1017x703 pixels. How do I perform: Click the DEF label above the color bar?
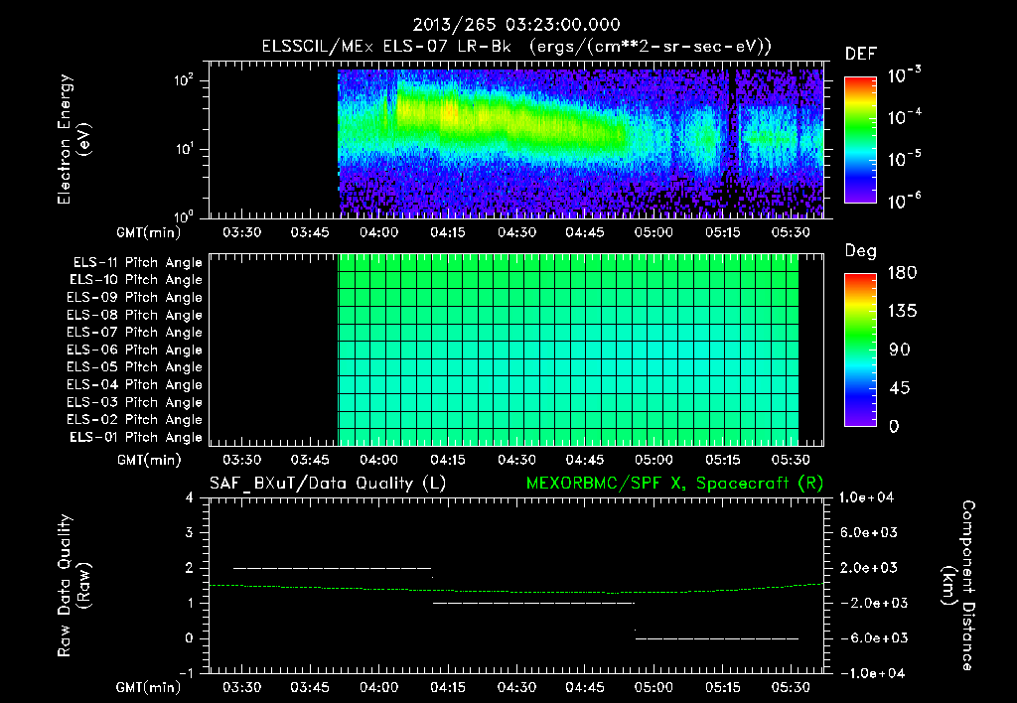point(860,55)
